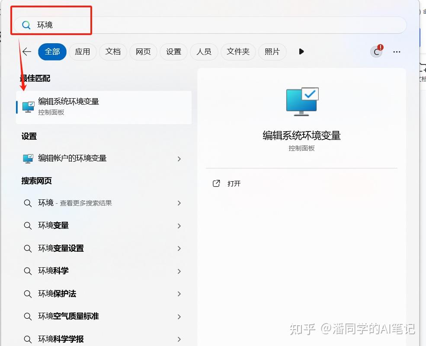Open the account avatar with alert badge

377,52
